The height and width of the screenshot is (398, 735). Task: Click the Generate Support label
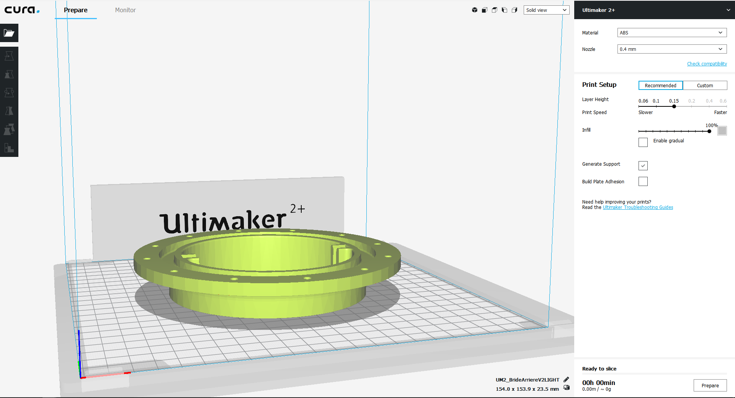pos(601,164)
